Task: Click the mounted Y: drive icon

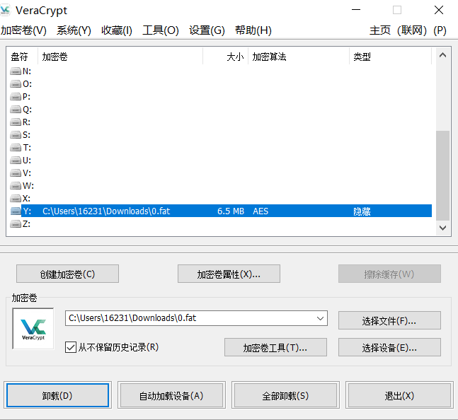Action: [16, 211]
